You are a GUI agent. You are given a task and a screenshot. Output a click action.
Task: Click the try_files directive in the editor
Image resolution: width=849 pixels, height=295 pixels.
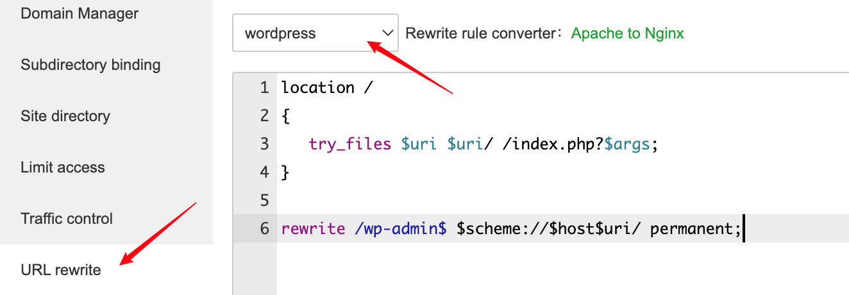[349, 144]
